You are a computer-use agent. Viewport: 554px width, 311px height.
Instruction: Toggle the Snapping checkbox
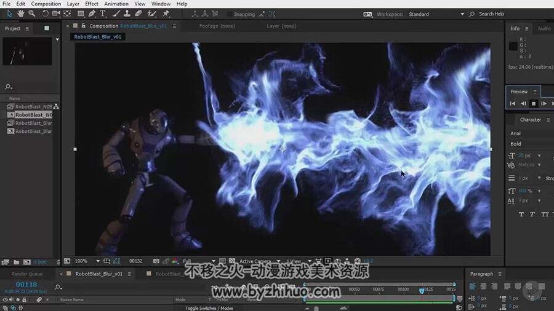230,15
